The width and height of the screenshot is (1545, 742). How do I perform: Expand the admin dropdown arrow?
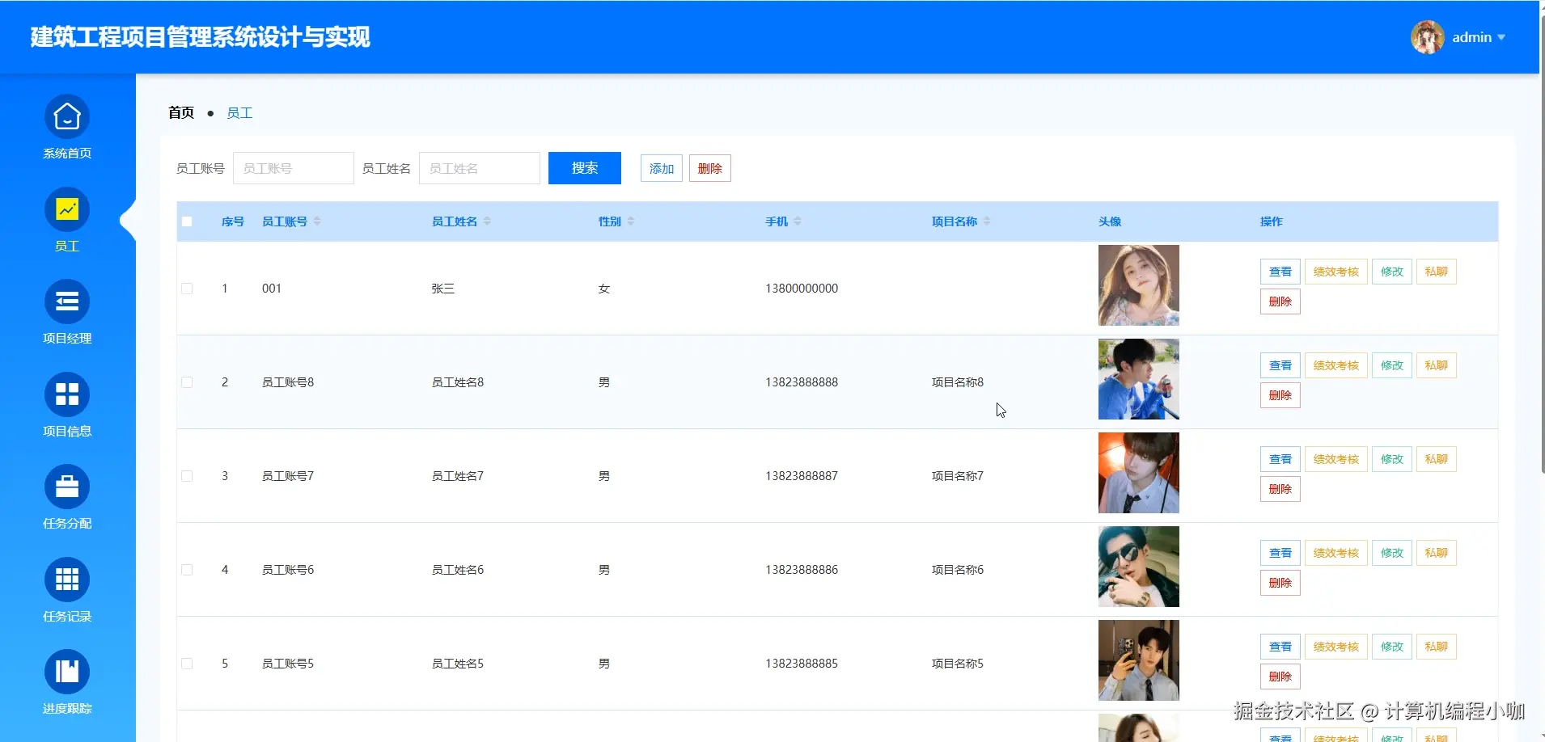(1501, 37)
